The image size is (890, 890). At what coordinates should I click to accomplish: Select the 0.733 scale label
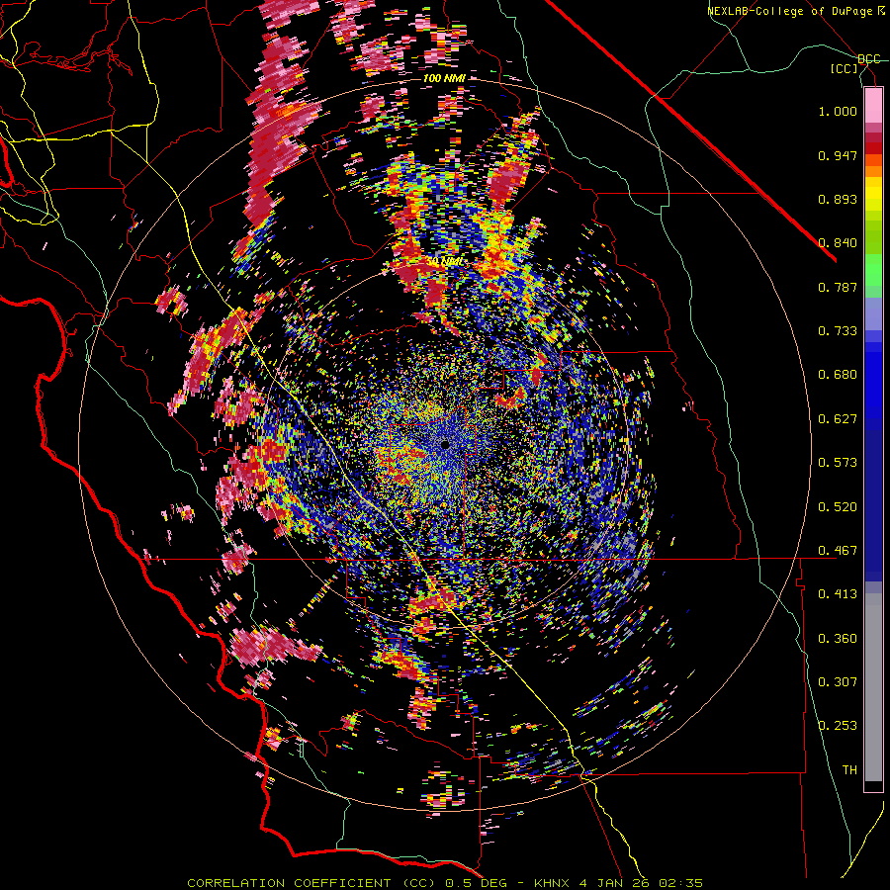pyautogui.click(x=838, y=331)
